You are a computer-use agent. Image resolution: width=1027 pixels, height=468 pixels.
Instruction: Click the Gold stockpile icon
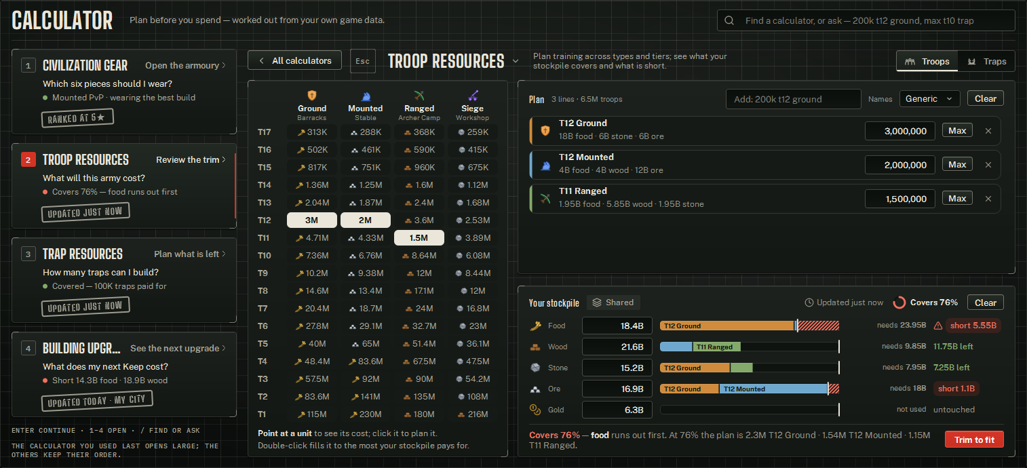[535, 410]
